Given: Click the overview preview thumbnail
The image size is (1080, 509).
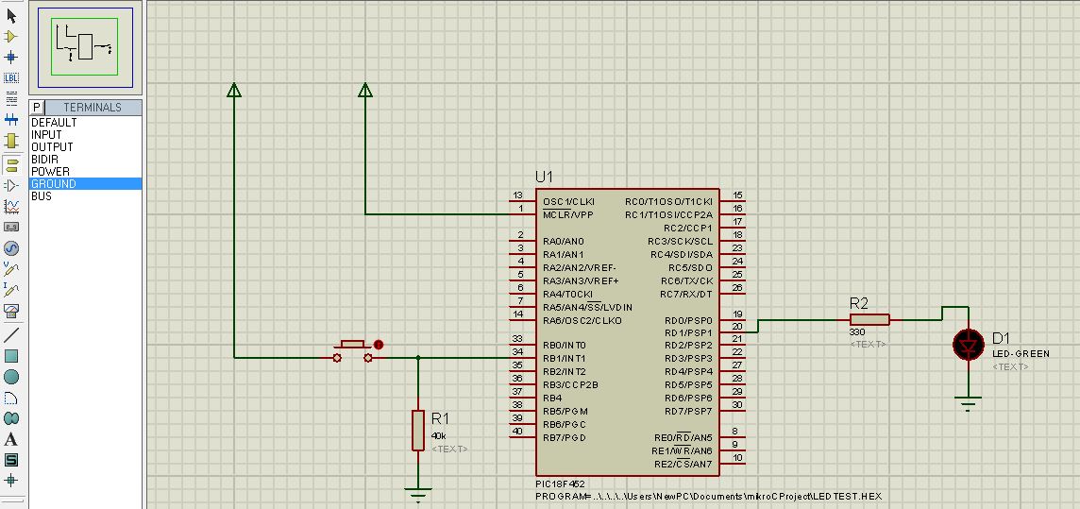Looking at the screenshot, I should 85,47.
